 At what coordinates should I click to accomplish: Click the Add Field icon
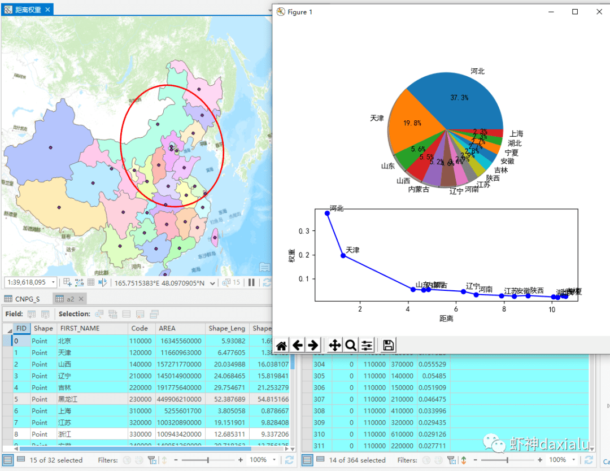(32, 314)
